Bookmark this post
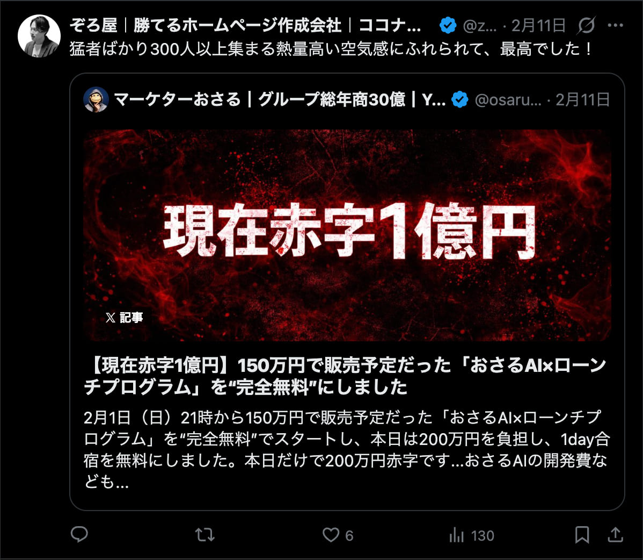The height and width of the screenshot is (560, 643). pos(582,535)
